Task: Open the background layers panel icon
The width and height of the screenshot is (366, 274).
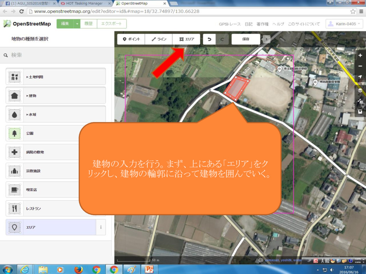Action: point(360,90)
